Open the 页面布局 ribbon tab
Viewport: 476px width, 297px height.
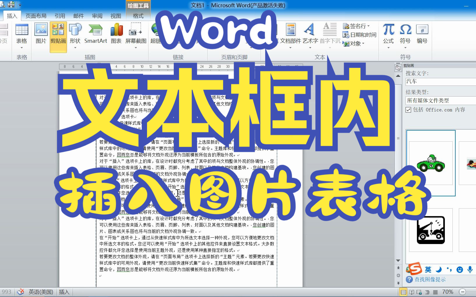[x=36, y=16]
